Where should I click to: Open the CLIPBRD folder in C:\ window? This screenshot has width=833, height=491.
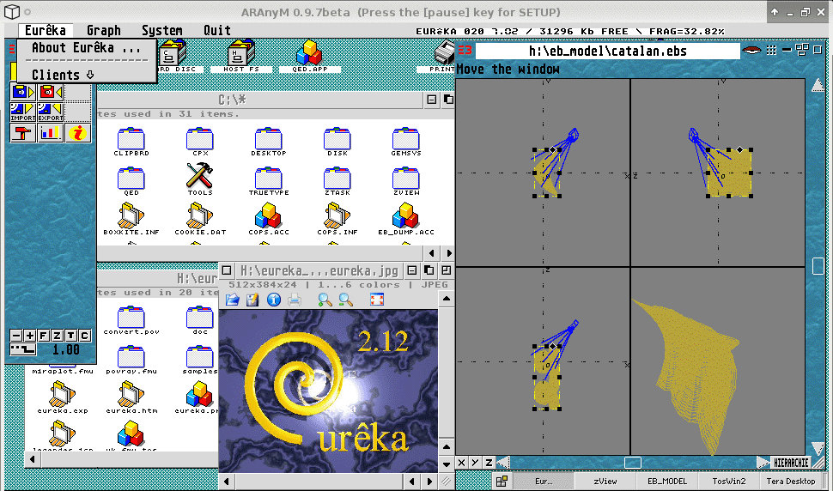[x=131, y=142]
